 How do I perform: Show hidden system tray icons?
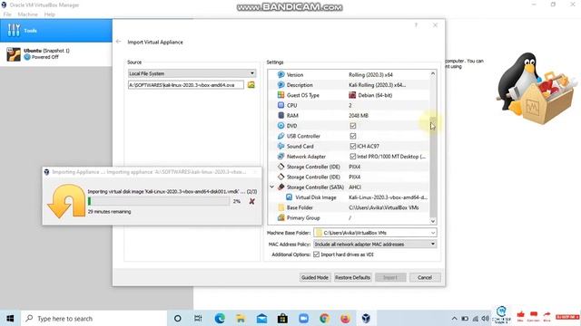coord(454,318)
